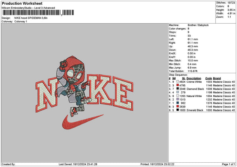The image size is (237, 167).
Task: Click the red swatch with 2639 stitches
Action: 178,106
